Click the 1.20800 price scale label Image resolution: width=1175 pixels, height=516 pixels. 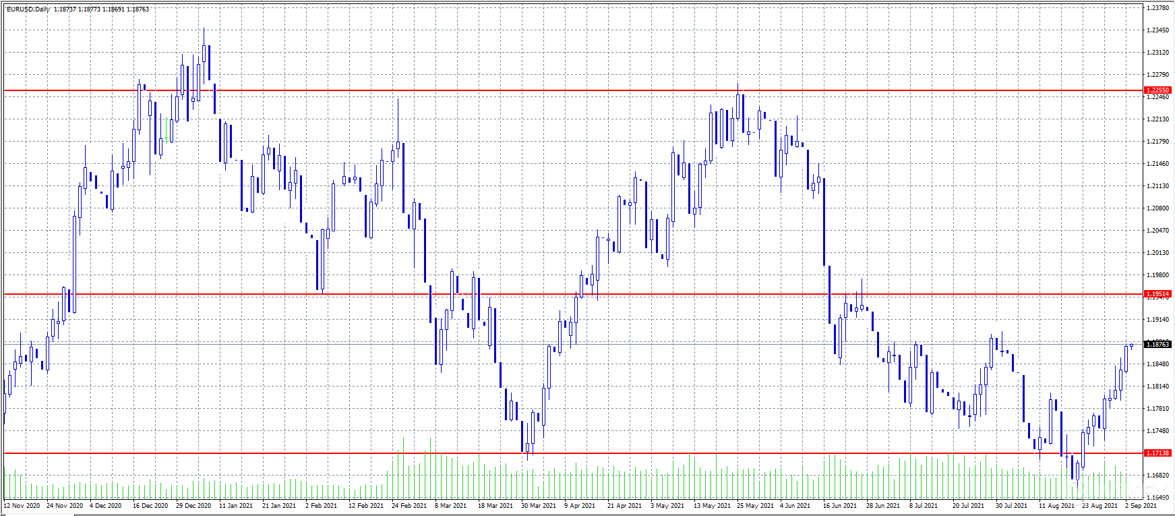click(1157, 208)
